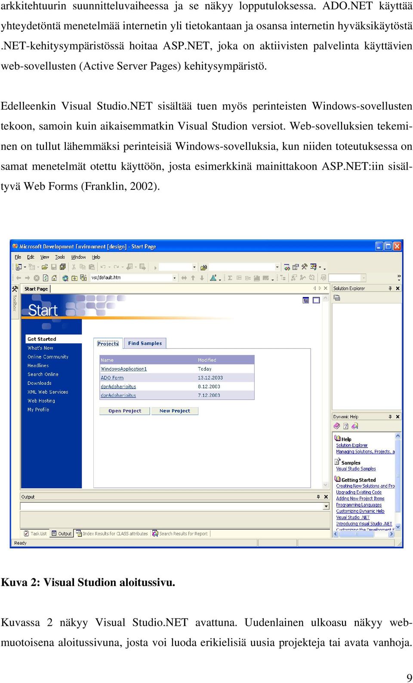The image size is (413, 683).
Task: Switch to the Output tab
Action: (x=62, y=534)
